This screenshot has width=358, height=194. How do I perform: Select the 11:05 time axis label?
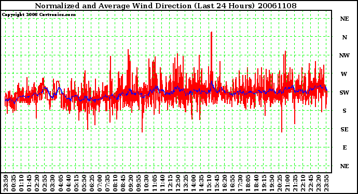[x=154, y=183]
